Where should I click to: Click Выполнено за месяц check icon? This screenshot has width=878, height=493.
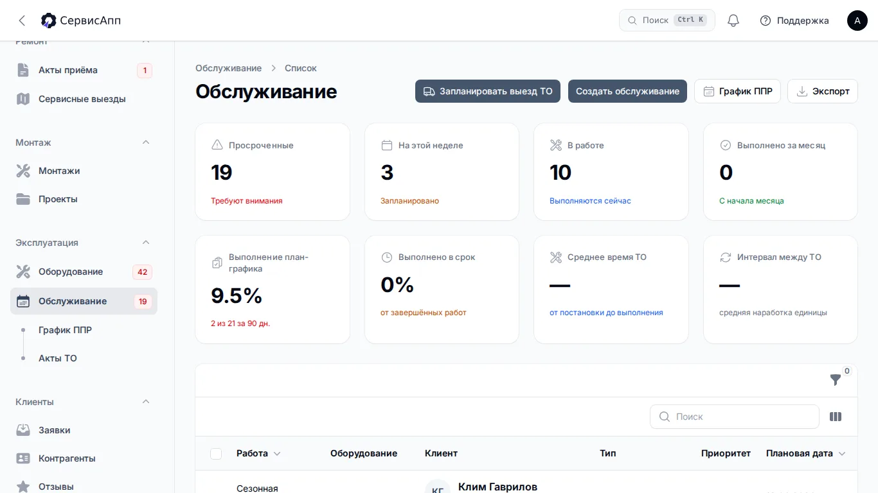click(726, 145)
